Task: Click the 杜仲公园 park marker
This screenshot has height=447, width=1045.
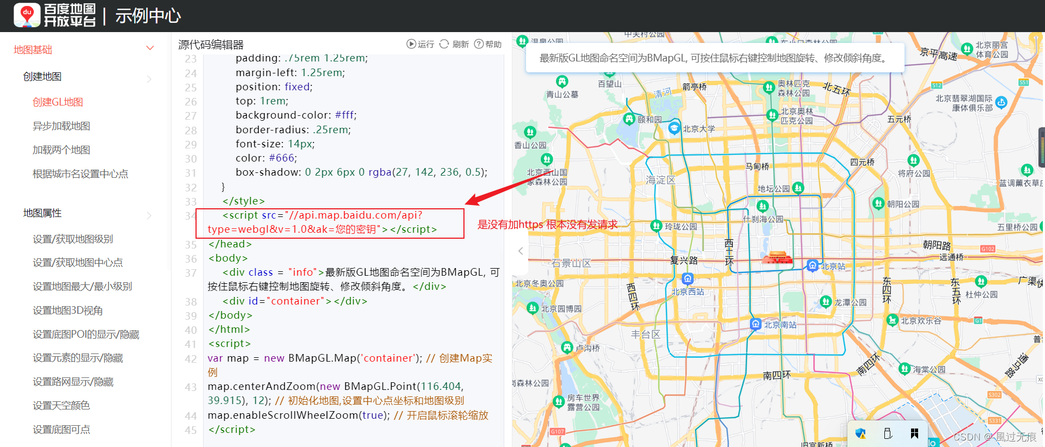Action: pos(981,281)
